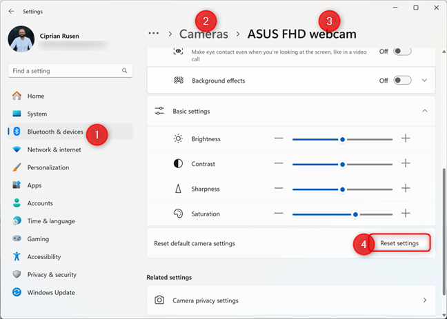The image size is (447, 319).
Task: Click the Time & language globe icon
Action: (17, 220)
